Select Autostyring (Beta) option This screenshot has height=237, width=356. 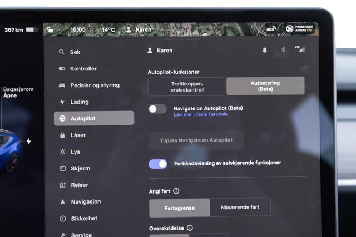(265, 86)
